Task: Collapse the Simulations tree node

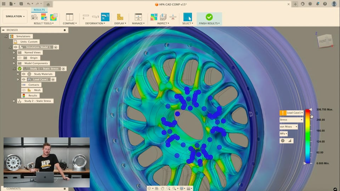Action: coord(6,36)
